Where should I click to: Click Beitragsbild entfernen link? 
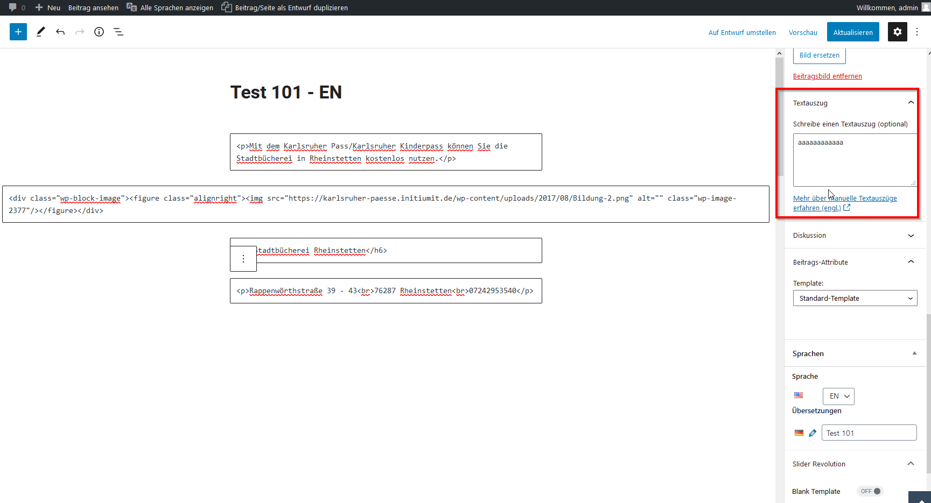pyautogui.click(x=828, y=76)
